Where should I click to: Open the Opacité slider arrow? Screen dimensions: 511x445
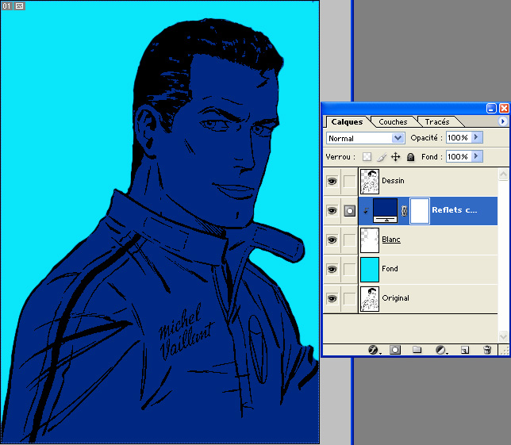pyautogui.click(x=476, y=137)
